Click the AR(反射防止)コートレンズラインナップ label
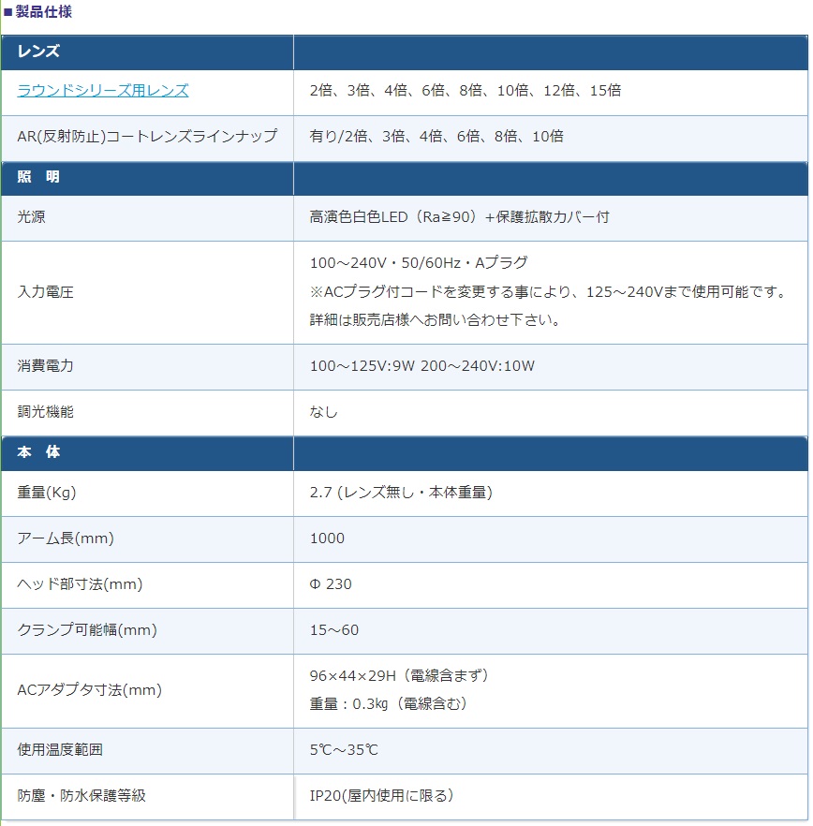813x826 pixels. [x=147, y=137]
